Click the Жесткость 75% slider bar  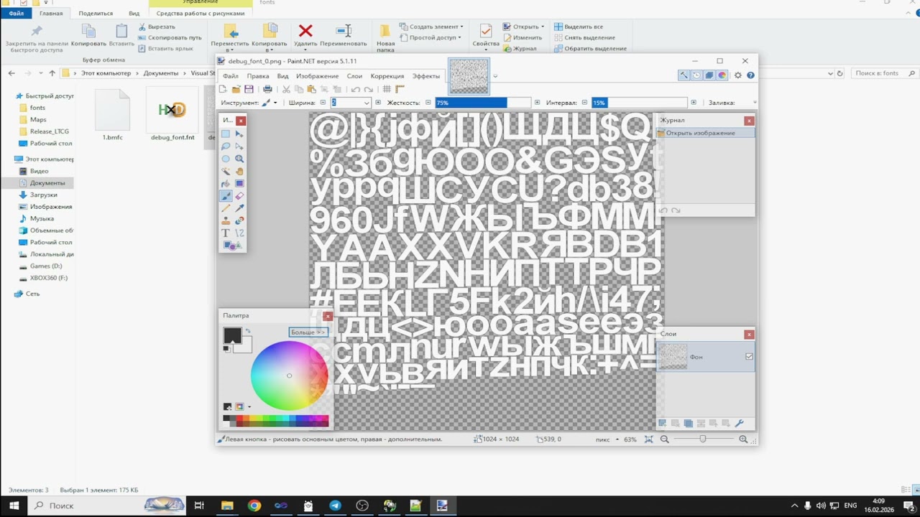pyautogui.click(x=483, y=103)
